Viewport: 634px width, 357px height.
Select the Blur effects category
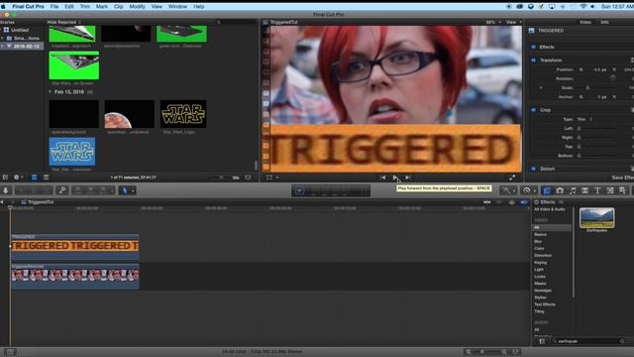[538, 241]
